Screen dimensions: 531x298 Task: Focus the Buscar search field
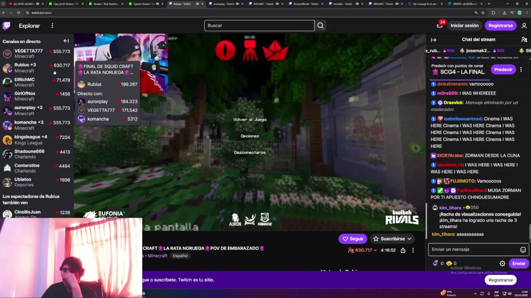[259, 26]
